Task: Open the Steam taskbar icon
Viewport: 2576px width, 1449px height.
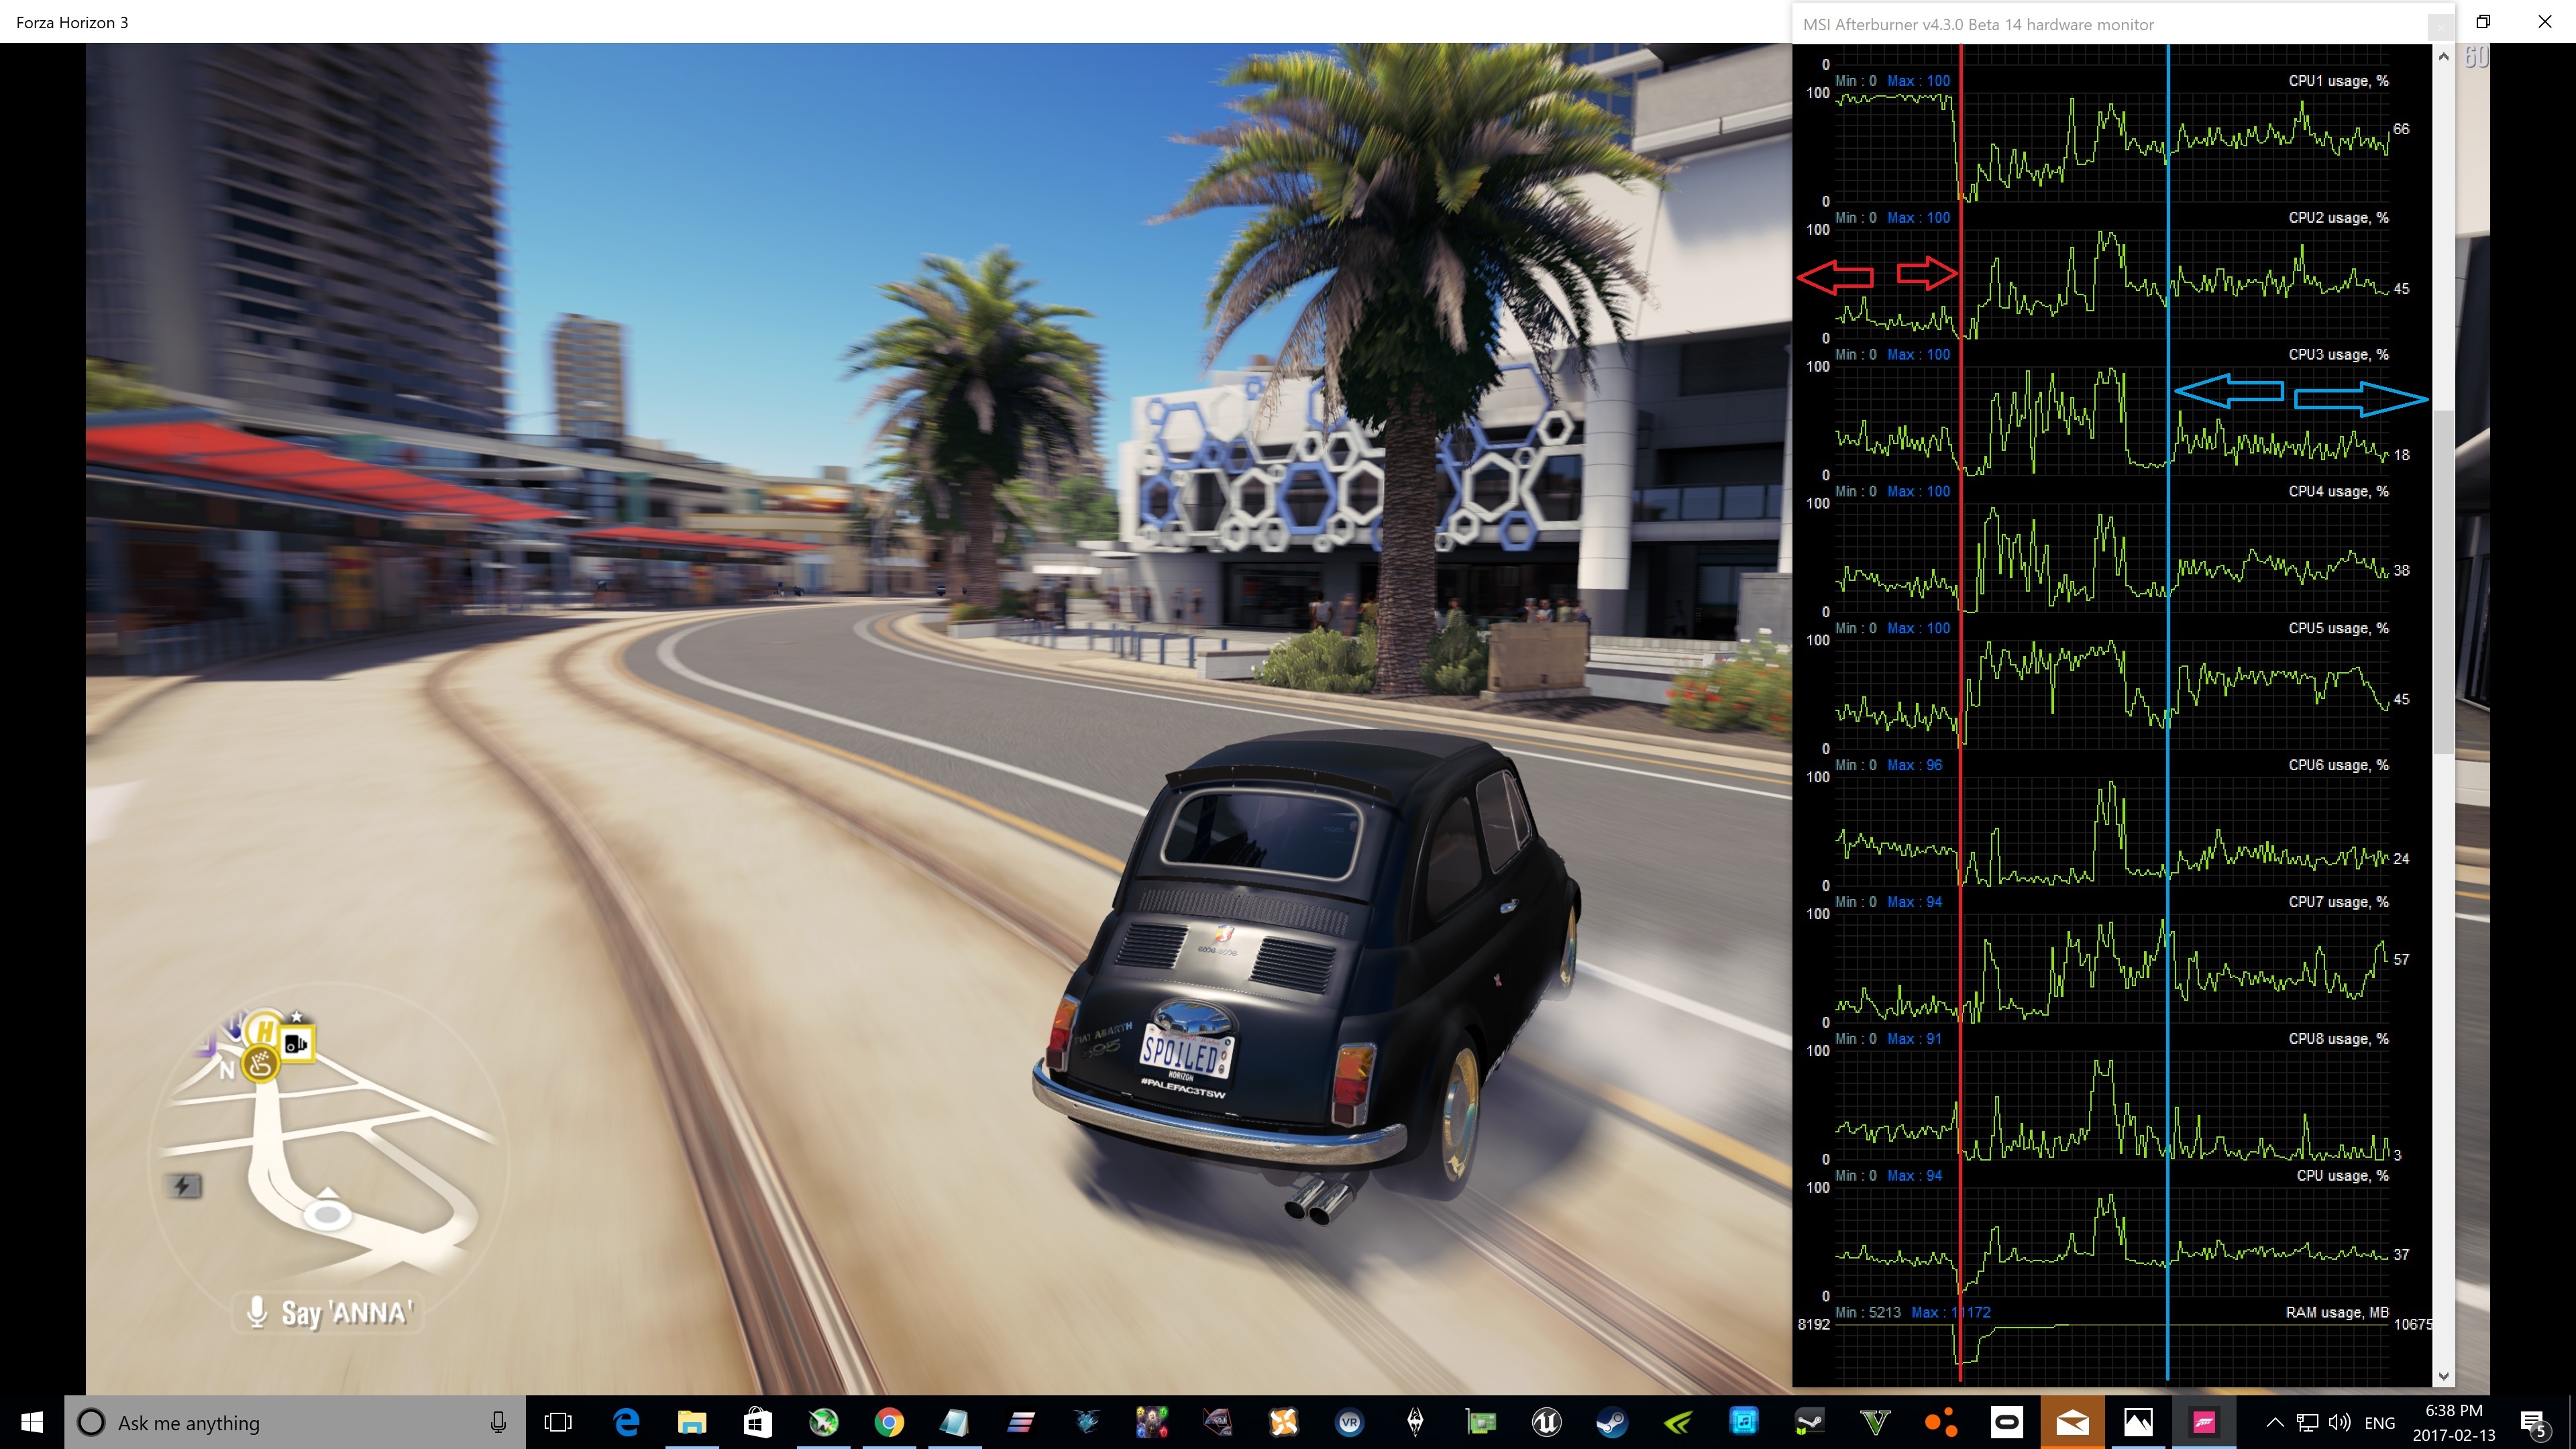Action: tap(1611, 1422)
